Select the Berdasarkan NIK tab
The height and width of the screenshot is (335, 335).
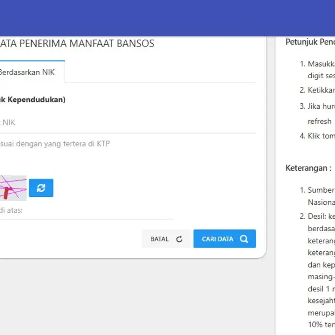32,72
